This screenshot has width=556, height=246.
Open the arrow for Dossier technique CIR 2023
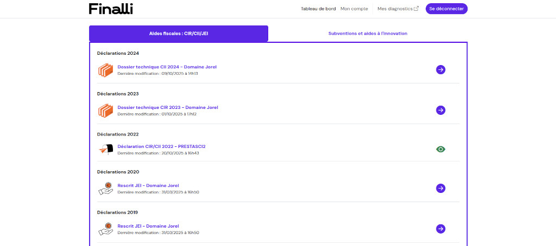(x=440, y=110)
